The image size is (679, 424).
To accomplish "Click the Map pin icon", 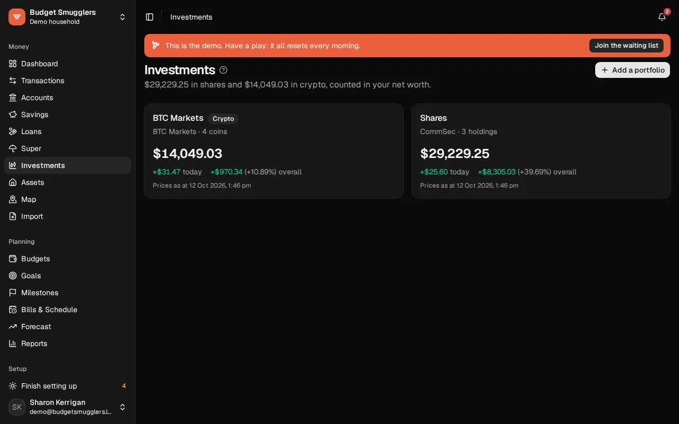I will click(13, 199).
